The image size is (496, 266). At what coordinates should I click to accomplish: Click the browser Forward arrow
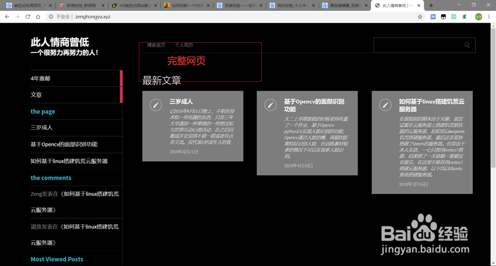click(x=17, y=17)
